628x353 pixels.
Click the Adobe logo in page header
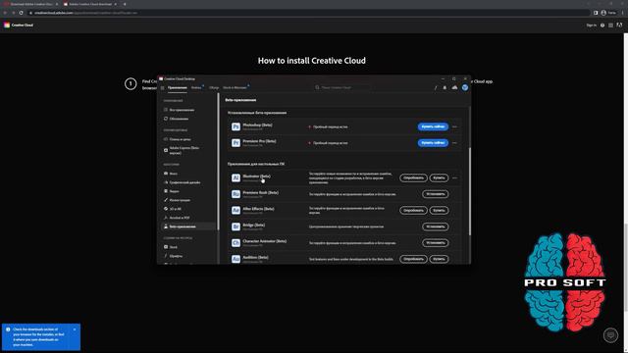[x=619, y=25]
